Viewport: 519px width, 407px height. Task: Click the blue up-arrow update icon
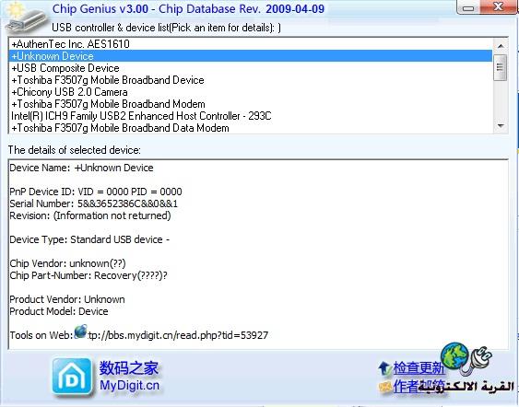click(x=384, y=368)
